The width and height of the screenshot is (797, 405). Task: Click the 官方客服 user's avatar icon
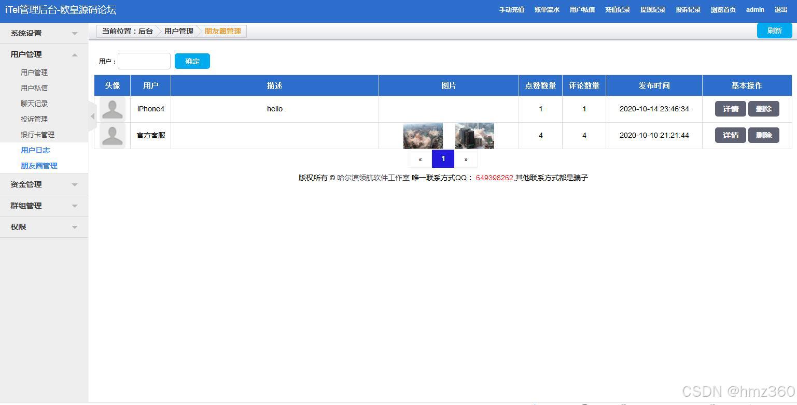point(112,135)
